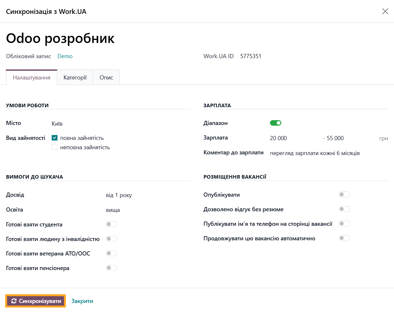This screenshot has height=313, width=394.
Task: Toggle publishing name and phone on vacancy page
Action: click(x=344, y=224)
